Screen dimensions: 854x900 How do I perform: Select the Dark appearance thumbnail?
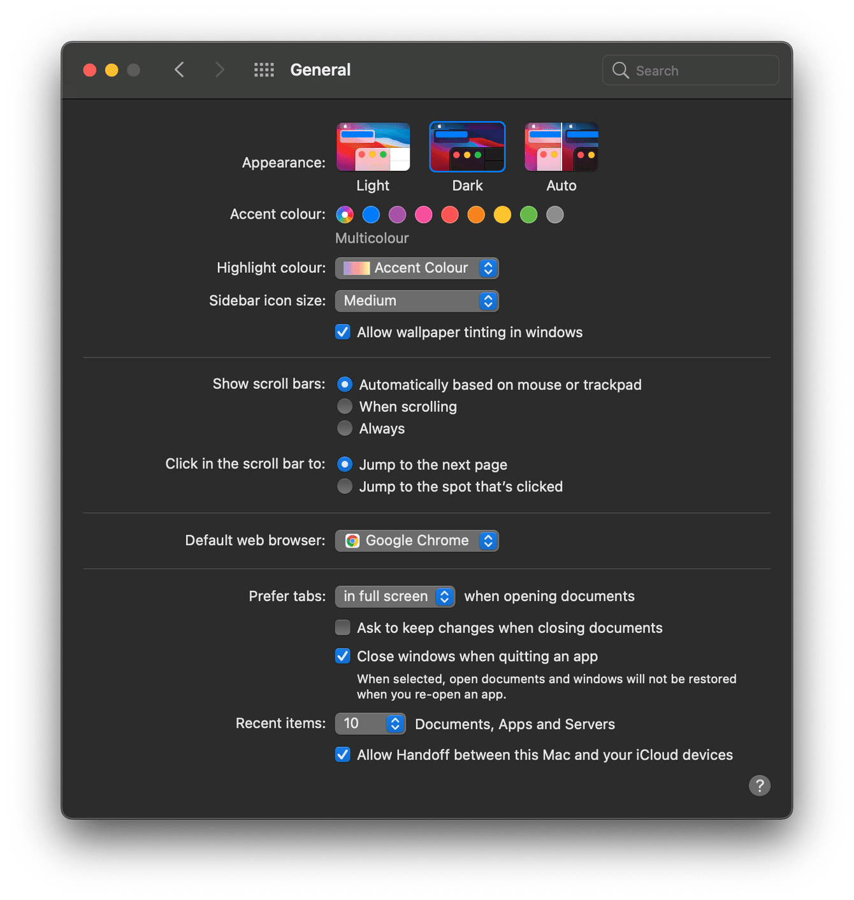pyautogui.click(x=467, y=146)
